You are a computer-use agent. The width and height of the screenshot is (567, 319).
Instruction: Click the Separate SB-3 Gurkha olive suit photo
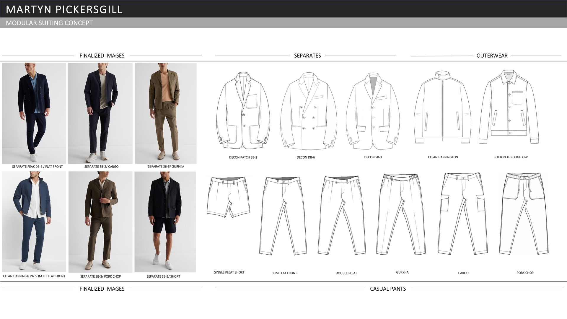pos(166,113)
